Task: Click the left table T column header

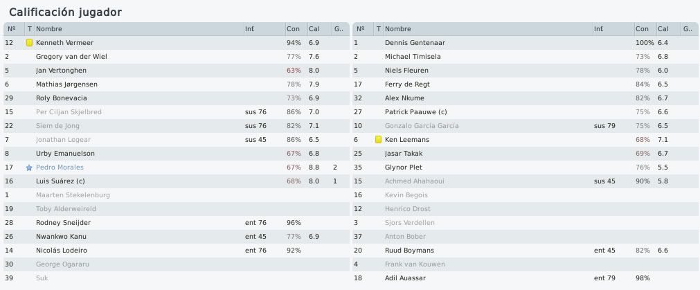Action: click(x=30, y=29)
